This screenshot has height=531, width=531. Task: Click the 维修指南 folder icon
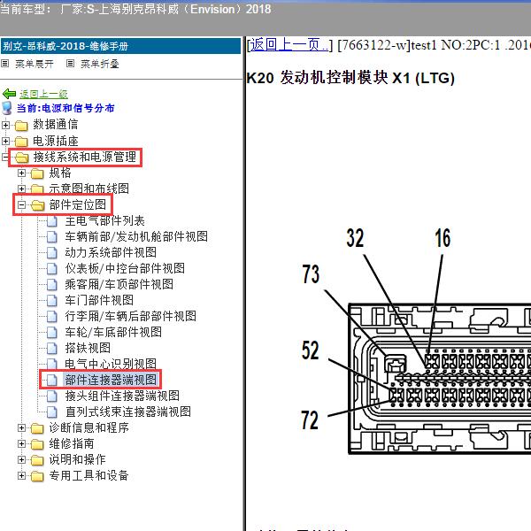[x=37, y=444]
